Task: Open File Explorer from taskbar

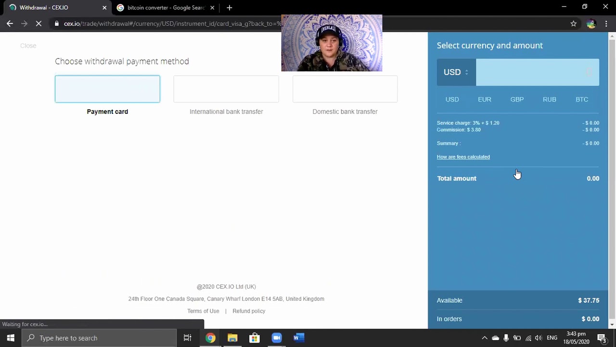Action: 232,338
